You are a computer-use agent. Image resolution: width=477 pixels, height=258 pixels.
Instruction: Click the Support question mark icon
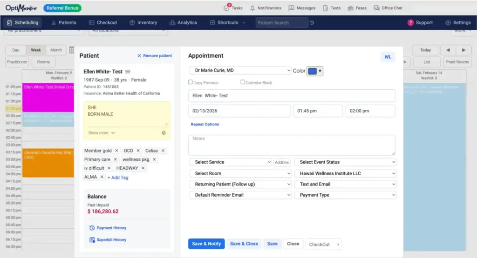click(410, 23)
